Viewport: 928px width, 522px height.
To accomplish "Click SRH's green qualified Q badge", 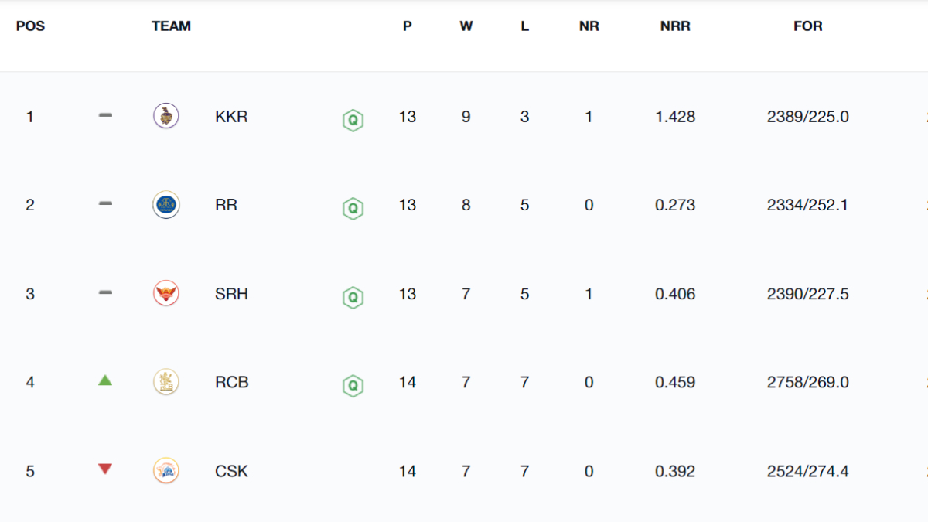I will tap(353, 297).
